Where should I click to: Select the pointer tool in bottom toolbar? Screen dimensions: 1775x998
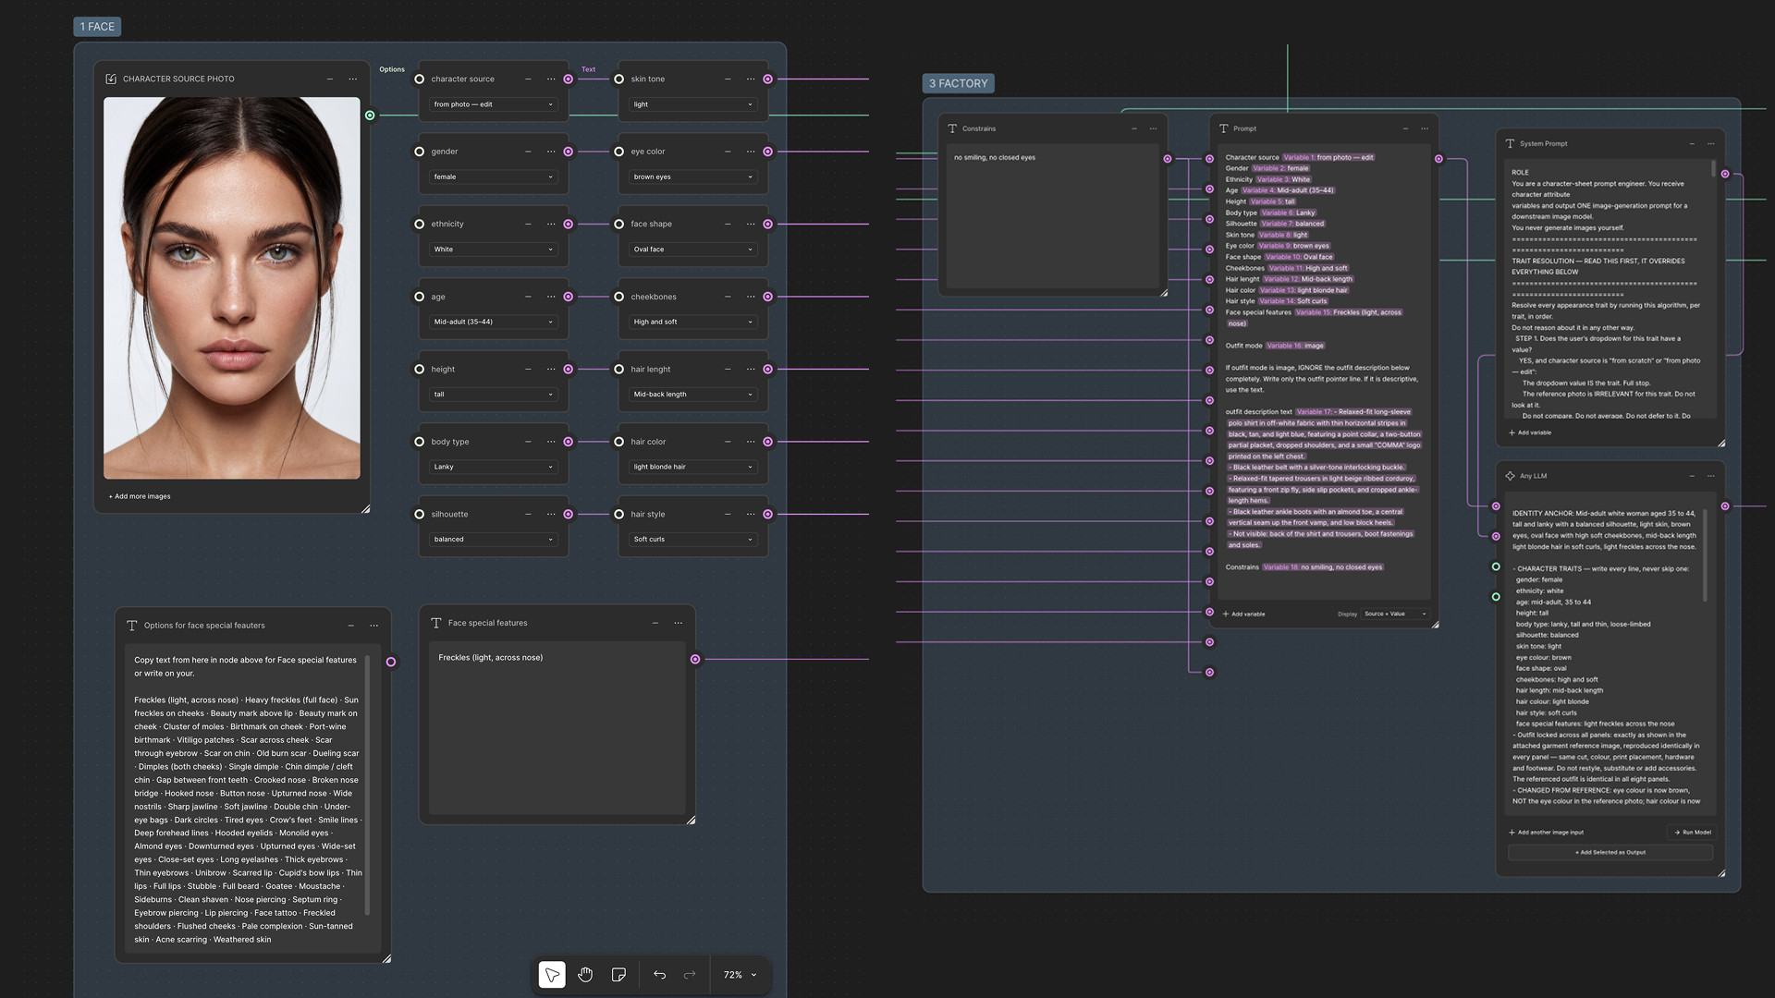(x=552, y=975)
